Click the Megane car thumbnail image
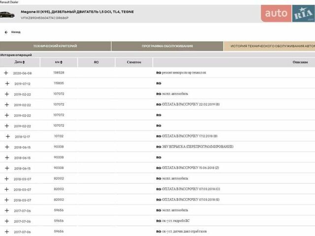Viewport: 315px width, 236px height. [7, 15]
